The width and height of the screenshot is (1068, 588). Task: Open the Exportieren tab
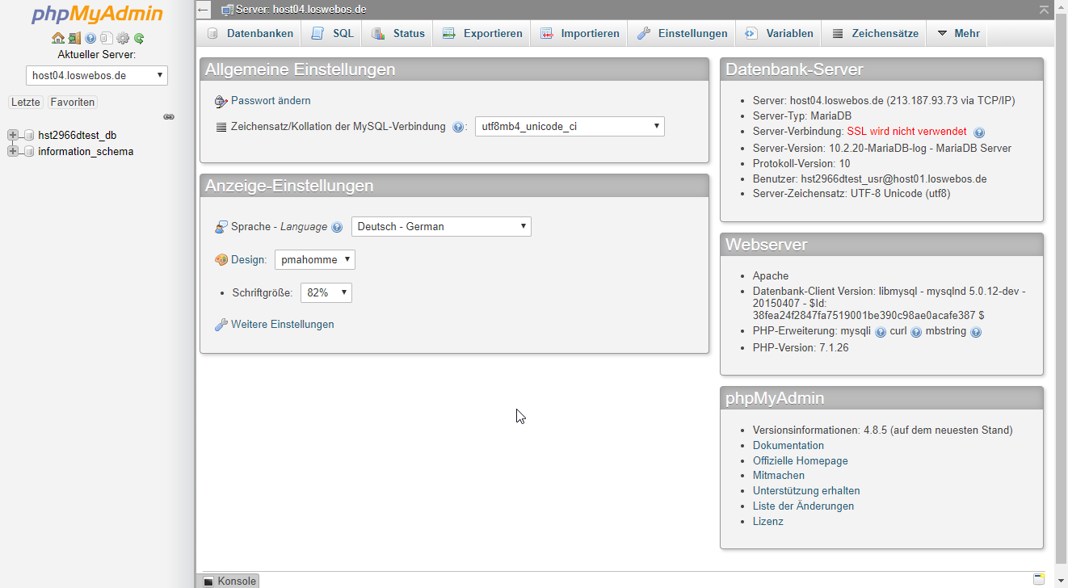(483, 34)
